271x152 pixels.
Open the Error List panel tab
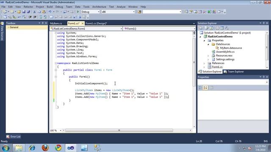14,136
